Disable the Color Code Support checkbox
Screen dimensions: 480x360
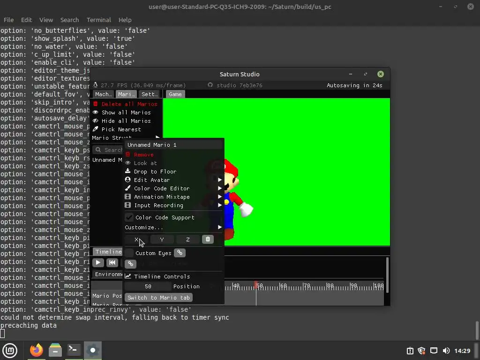[129, 217]
